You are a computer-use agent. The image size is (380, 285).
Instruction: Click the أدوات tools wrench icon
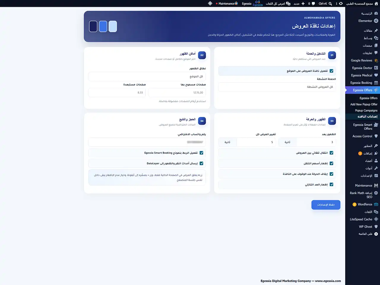[x=376, y=168]
